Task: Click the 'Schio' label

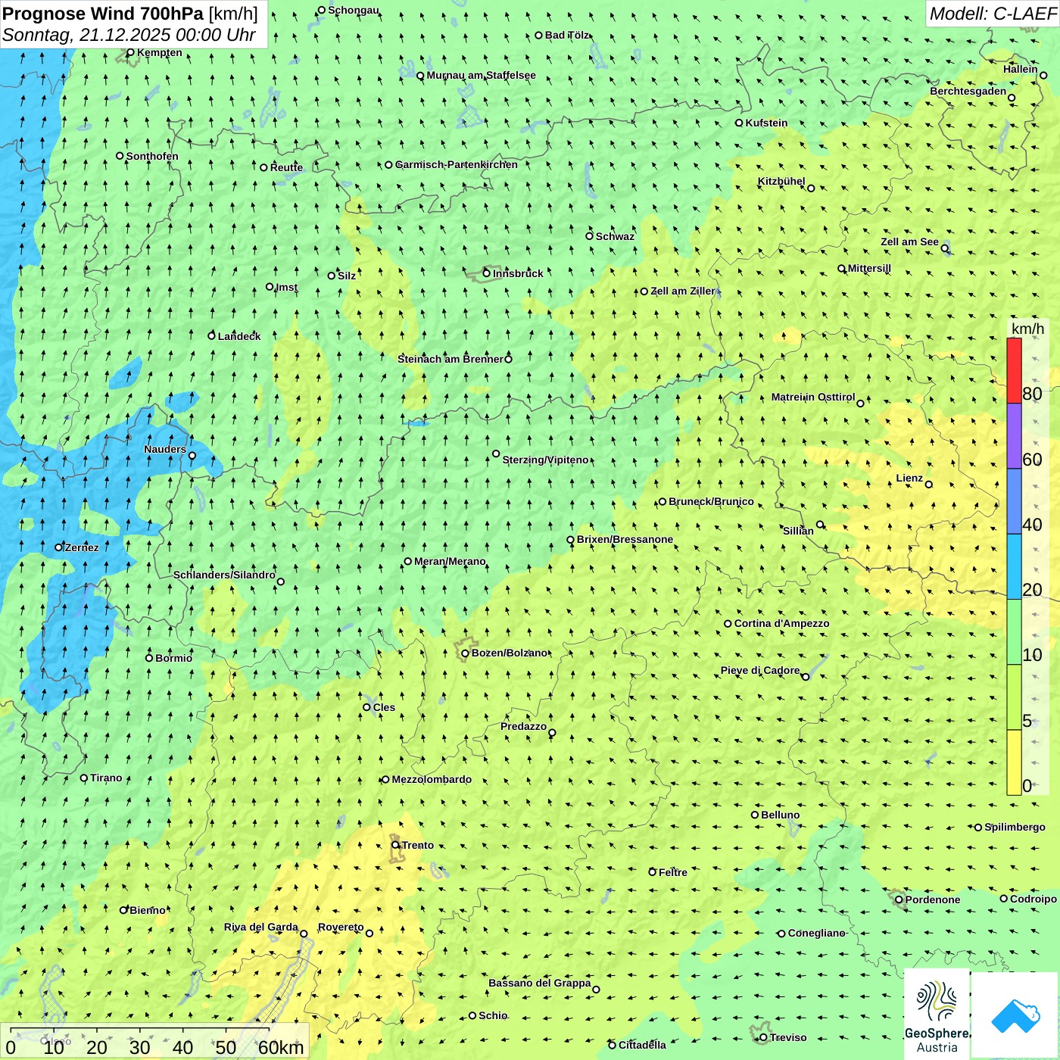Action: tap(493, 1015)
